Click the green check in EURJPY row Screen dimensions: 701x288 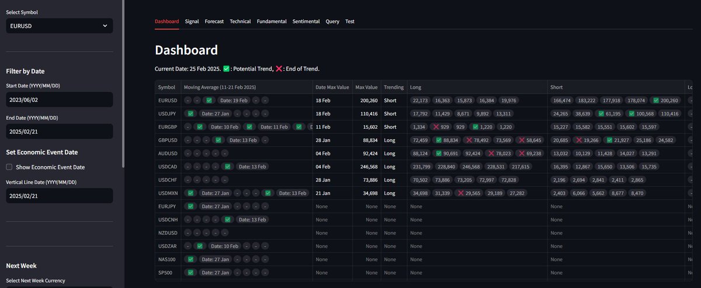click(190, 206)
